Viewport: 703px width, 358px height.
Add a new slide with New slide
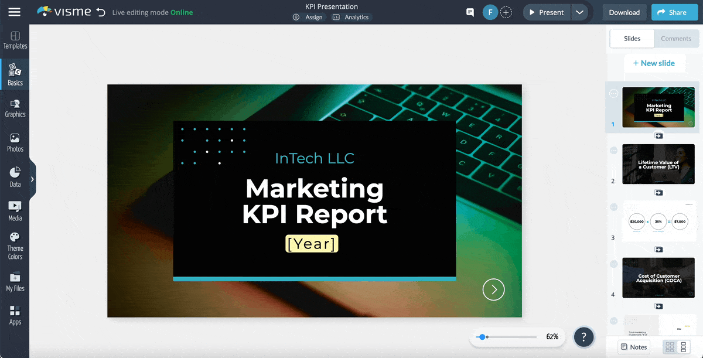tap(654, 63)
